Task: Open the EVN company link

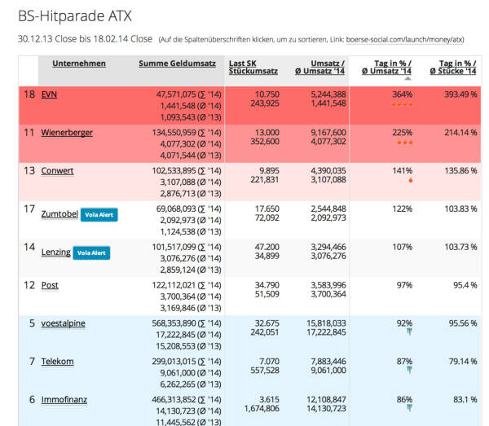Action: [49, 94]
